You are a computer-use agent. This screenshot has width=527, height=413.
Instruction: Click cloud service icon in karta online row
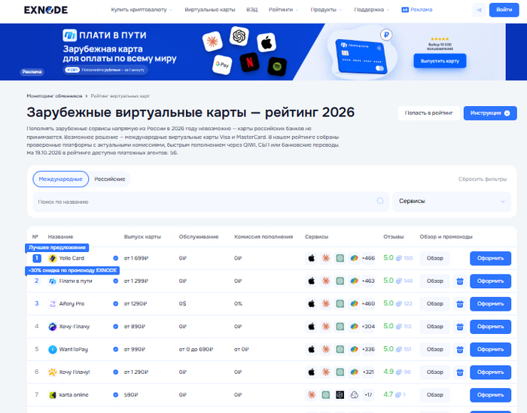(354, 395)
